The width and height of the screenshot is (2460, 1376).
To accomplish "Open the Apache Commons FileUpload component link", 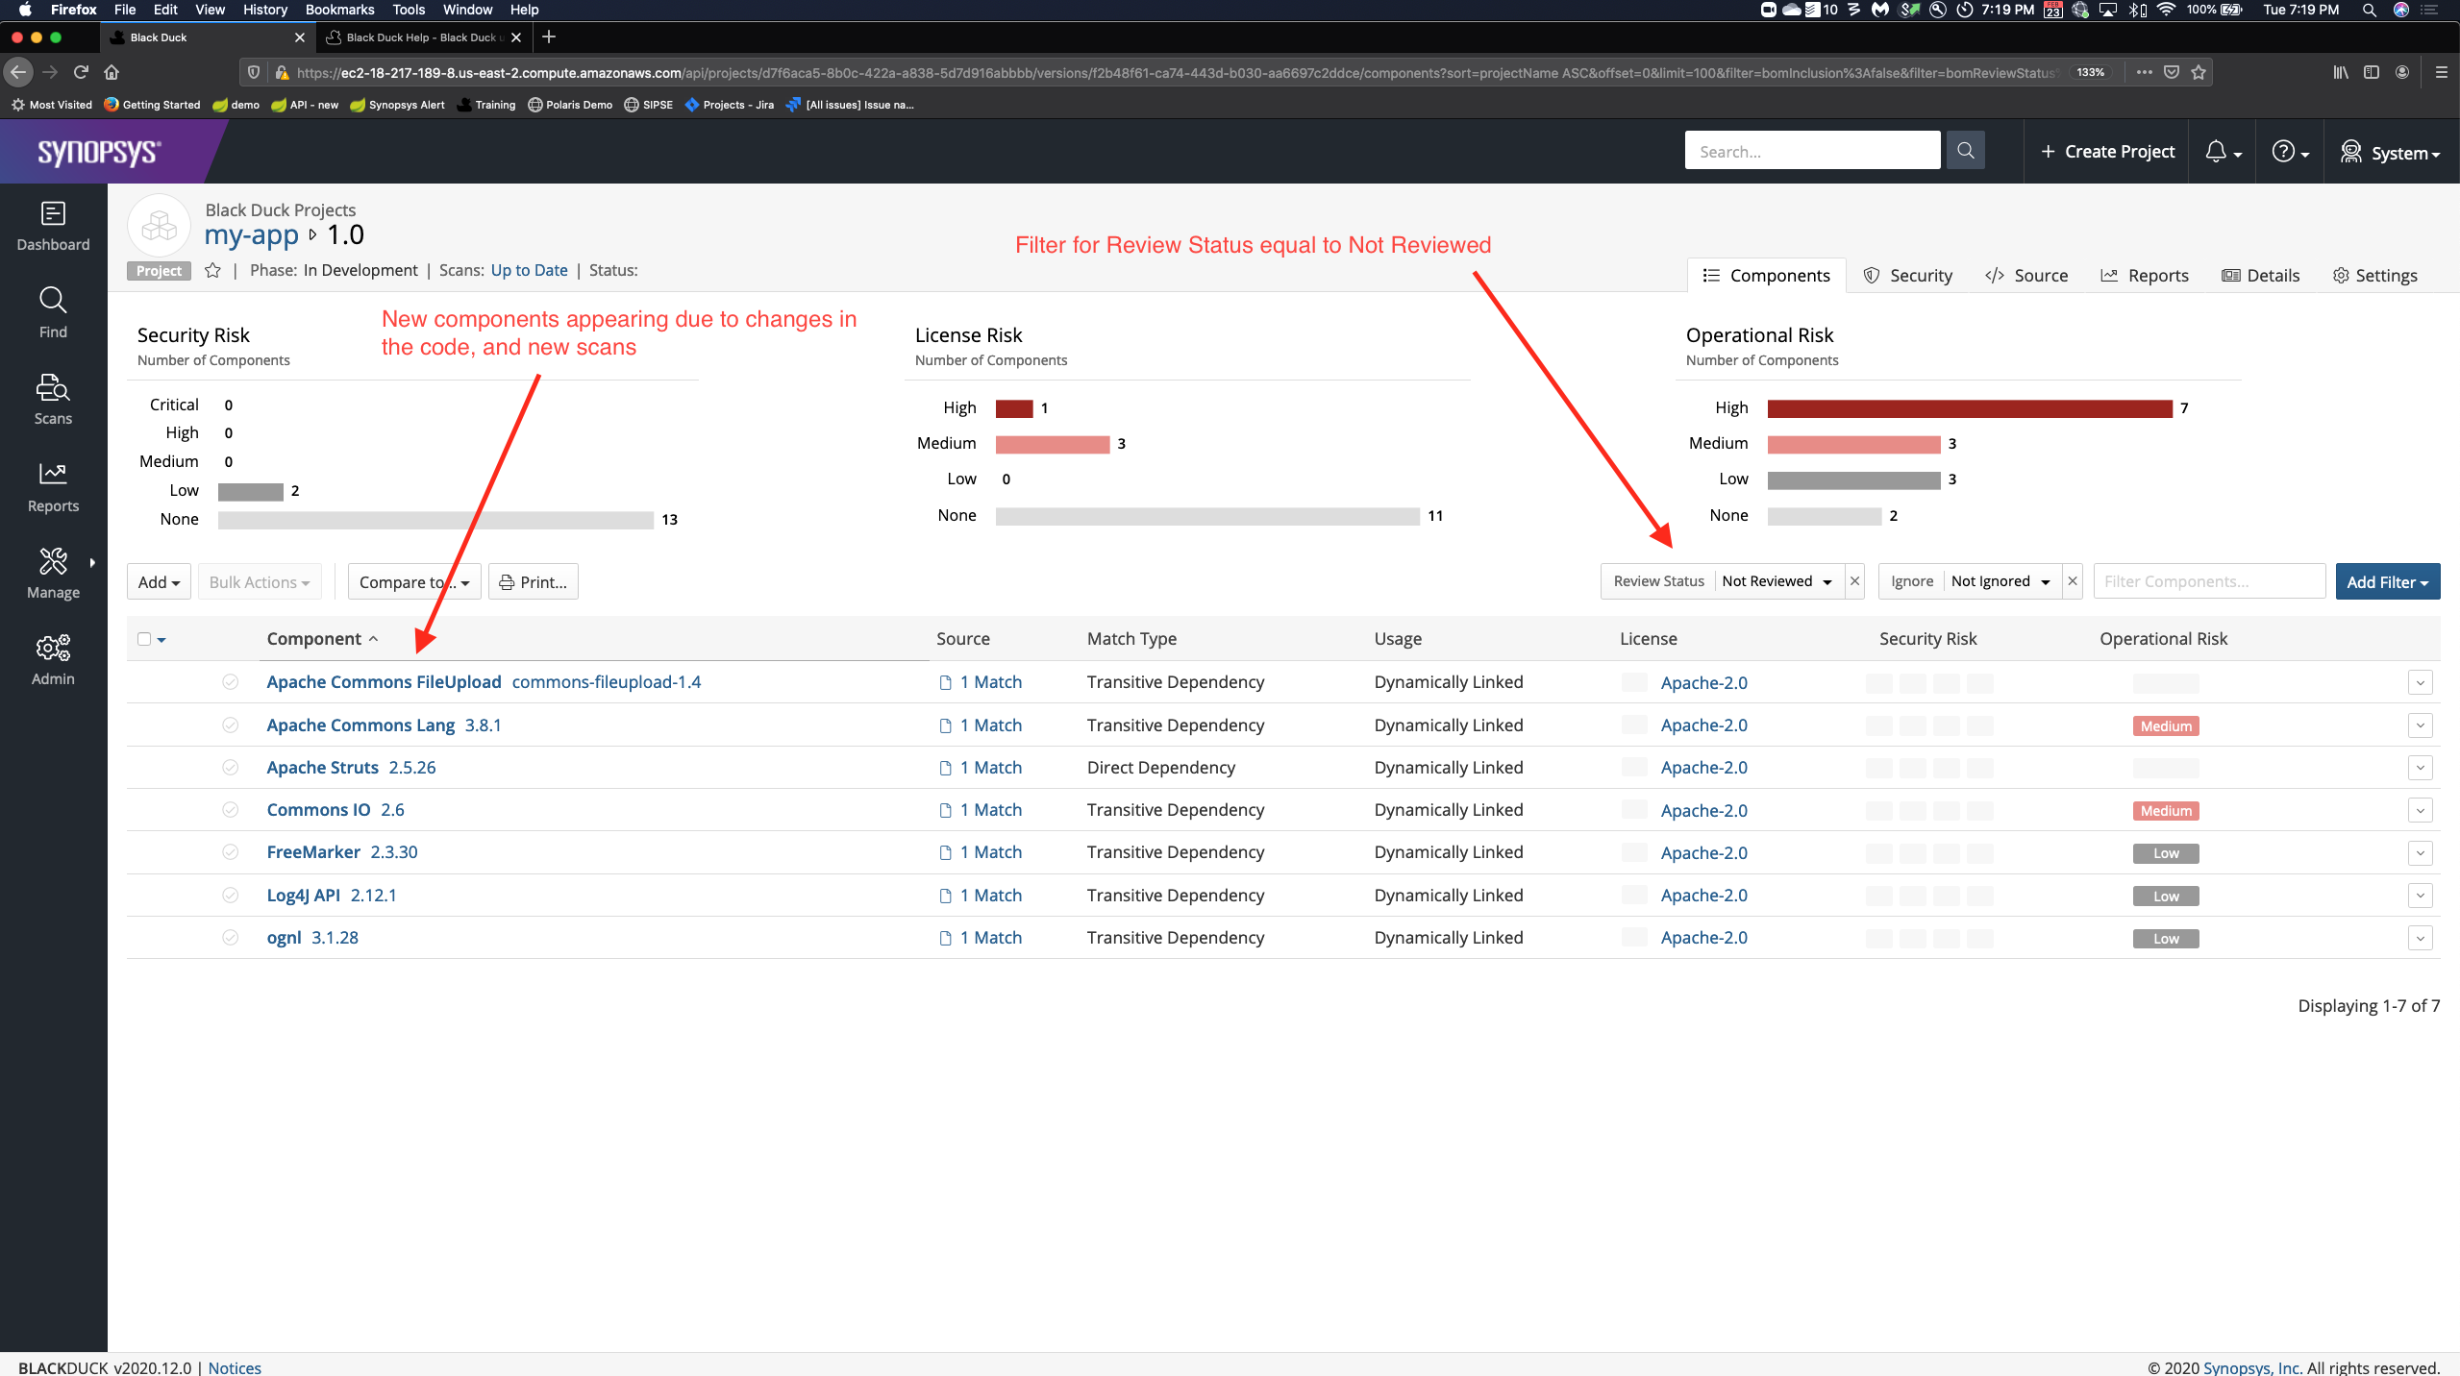I will [384, 681].
